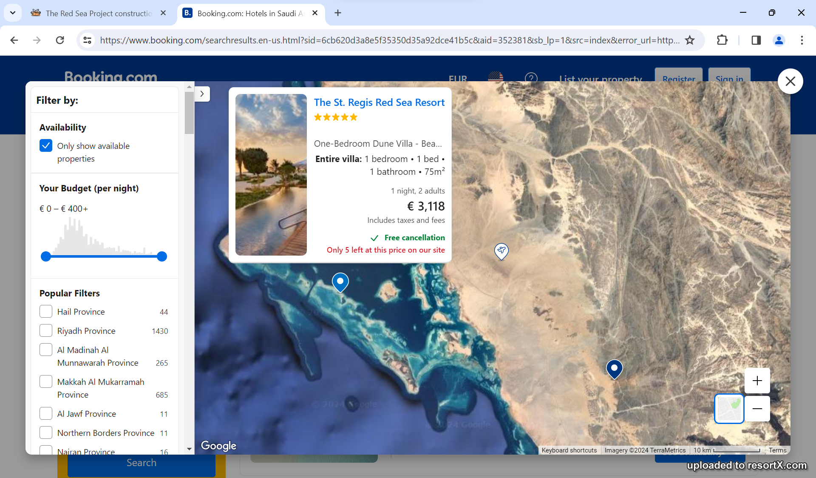Open Keyboard shortcuts on the map

[569, 450]
